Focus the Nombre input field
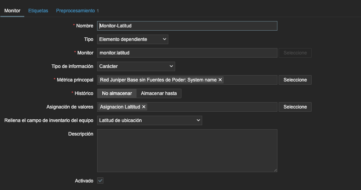 [187, 26]
